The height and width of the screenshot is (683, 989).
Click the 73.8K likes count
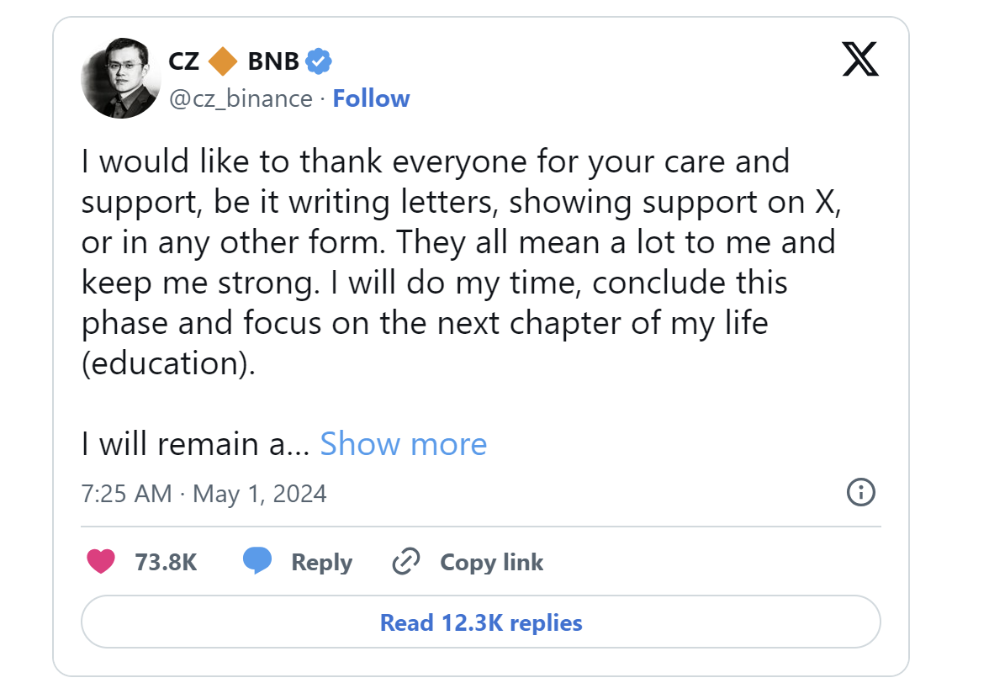click(x=166, y=562)
